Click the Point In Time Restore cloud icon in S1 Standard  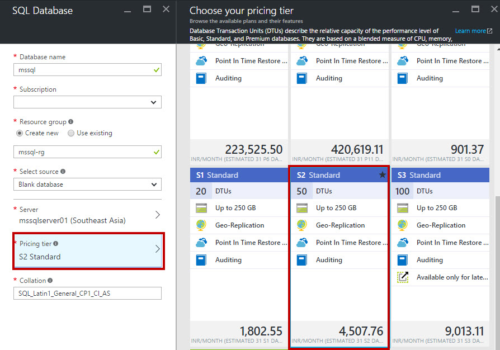coord(201,243)
